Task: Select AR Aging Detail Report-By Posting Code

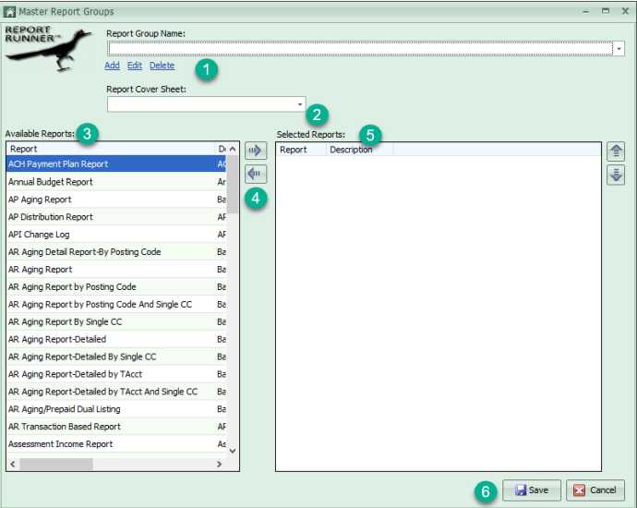Action: coord(116,251)
